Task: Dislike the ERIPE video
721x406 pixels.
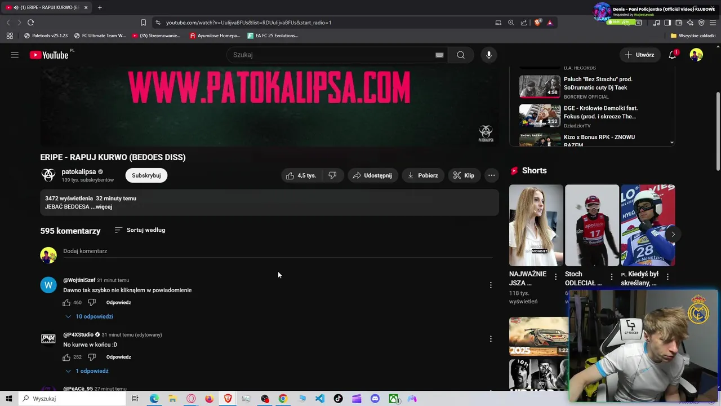Action: [332, 175]
